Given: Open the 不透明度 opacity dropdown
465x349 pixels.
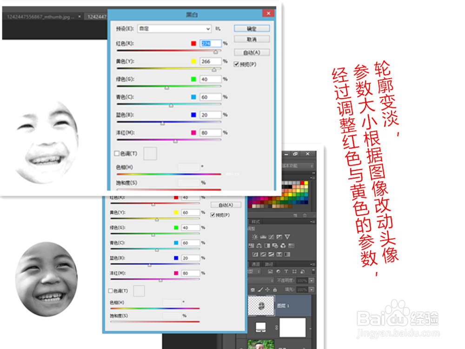Looking at the screenshot, I should pyautogui.click(x=312, y=280).
